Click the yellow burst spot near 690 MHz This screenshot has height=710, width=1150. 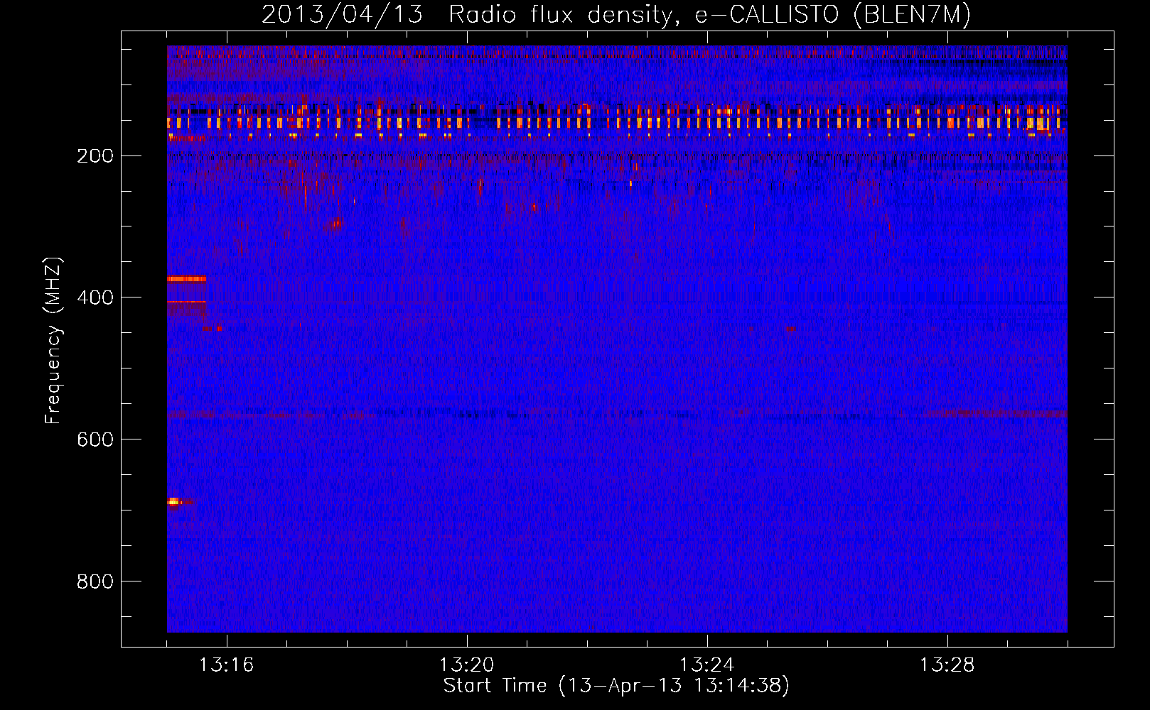(x=173, y=502)
